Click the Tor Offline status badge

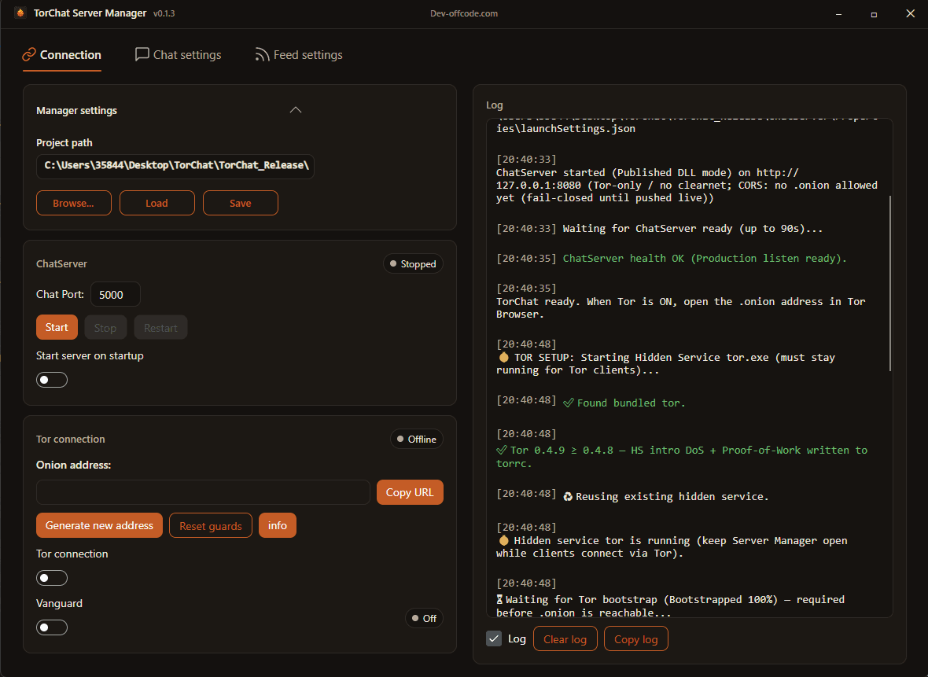click(417, 439)
